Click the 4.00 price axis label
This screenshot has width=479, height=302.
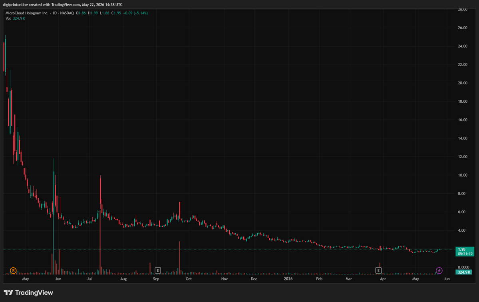pos(461,230)
